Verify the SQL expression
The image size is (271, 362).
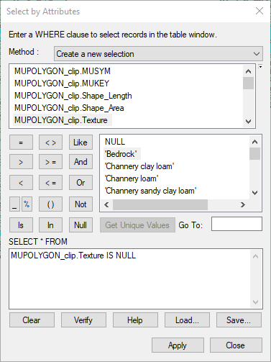(x=83, y=320)
